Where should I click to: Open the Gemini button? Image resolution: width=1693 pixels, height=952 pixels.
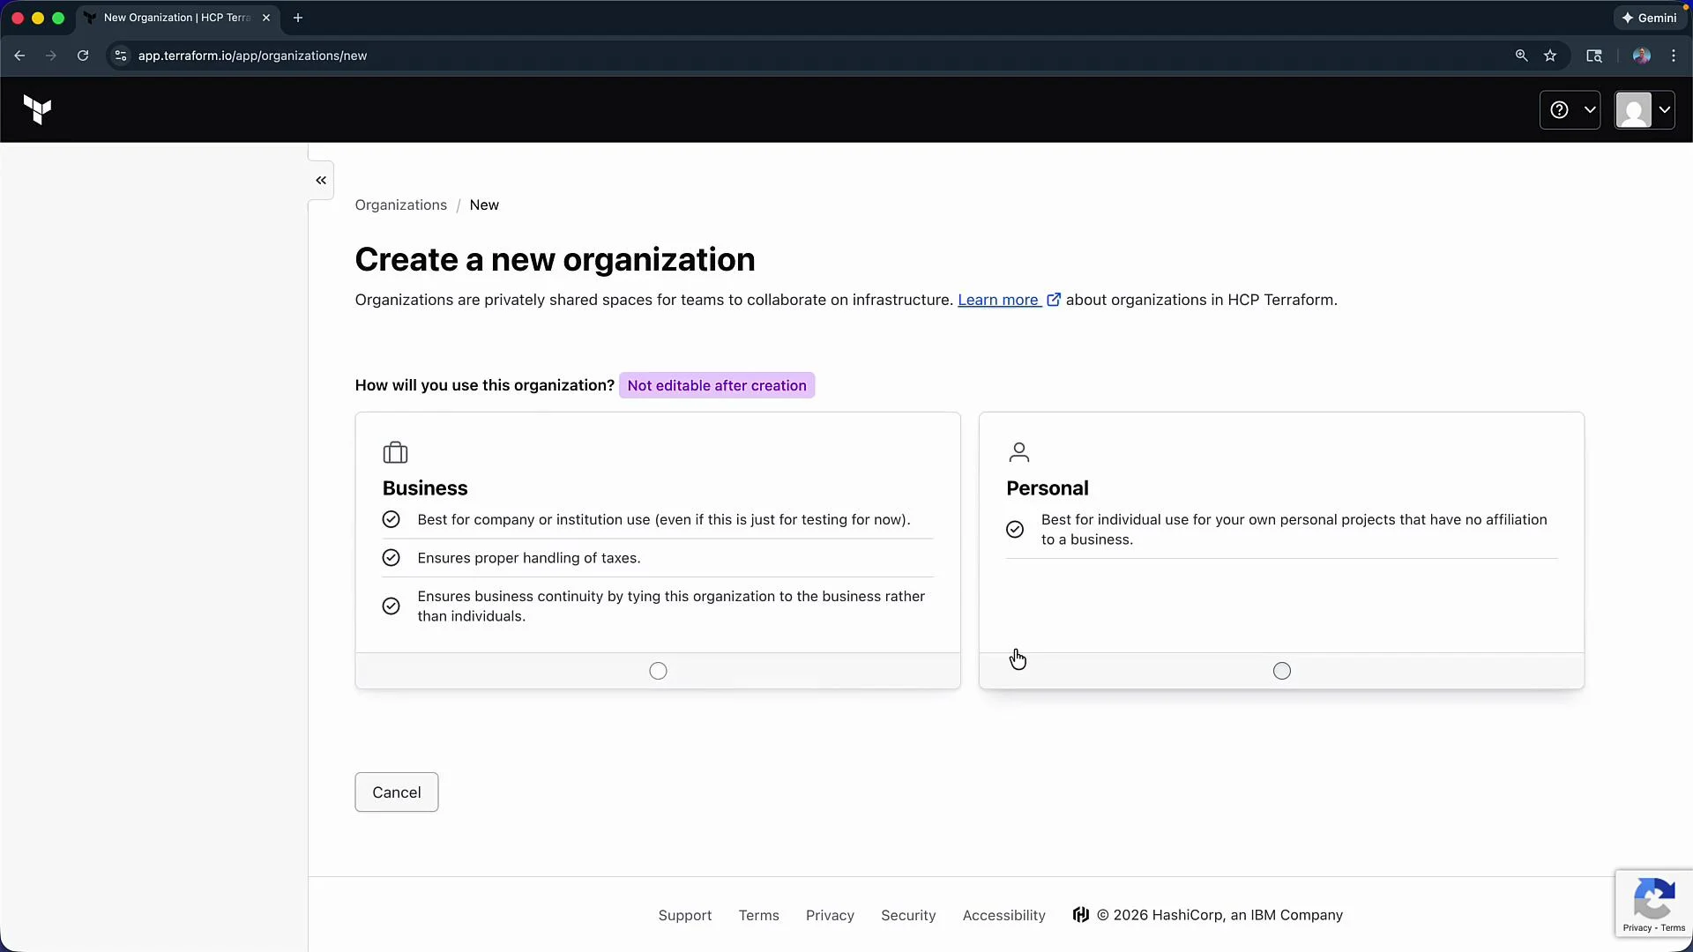[1649, 18]
